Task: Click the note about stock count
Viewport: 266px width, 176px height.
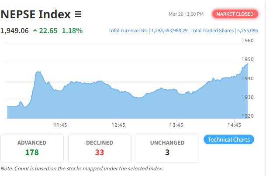Action: [x=82, y=168]
